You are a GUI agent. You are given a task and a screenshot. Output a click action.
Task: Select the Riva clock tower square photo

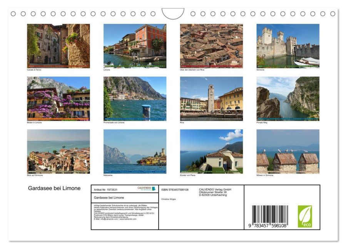211,99
